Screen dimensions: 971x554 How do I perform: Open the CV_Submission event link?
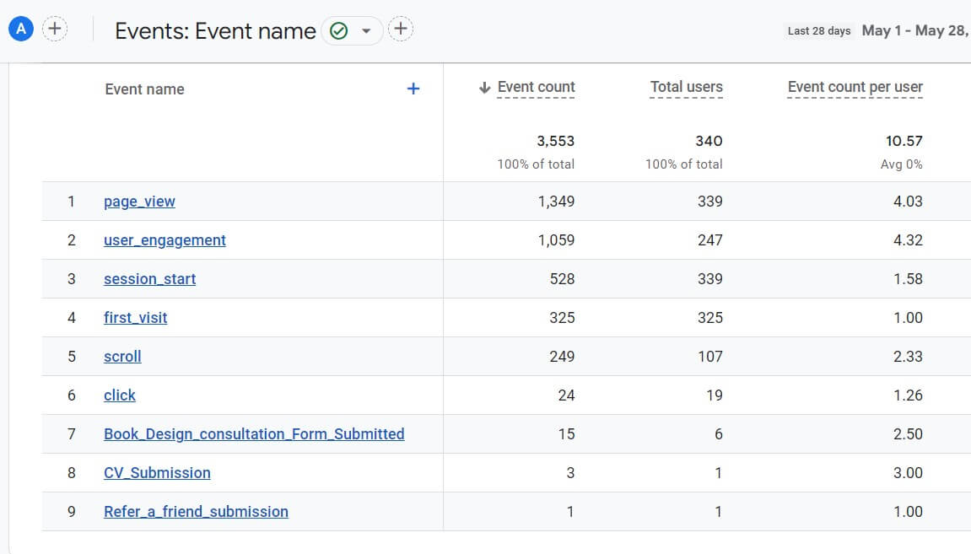pyautogui.click(x=157, y=473)
